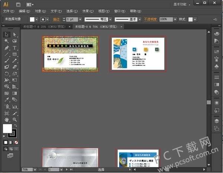The width and height of the screenshot is (223, 173).
Task: Pick the Mesh tool
Action: 7,93
